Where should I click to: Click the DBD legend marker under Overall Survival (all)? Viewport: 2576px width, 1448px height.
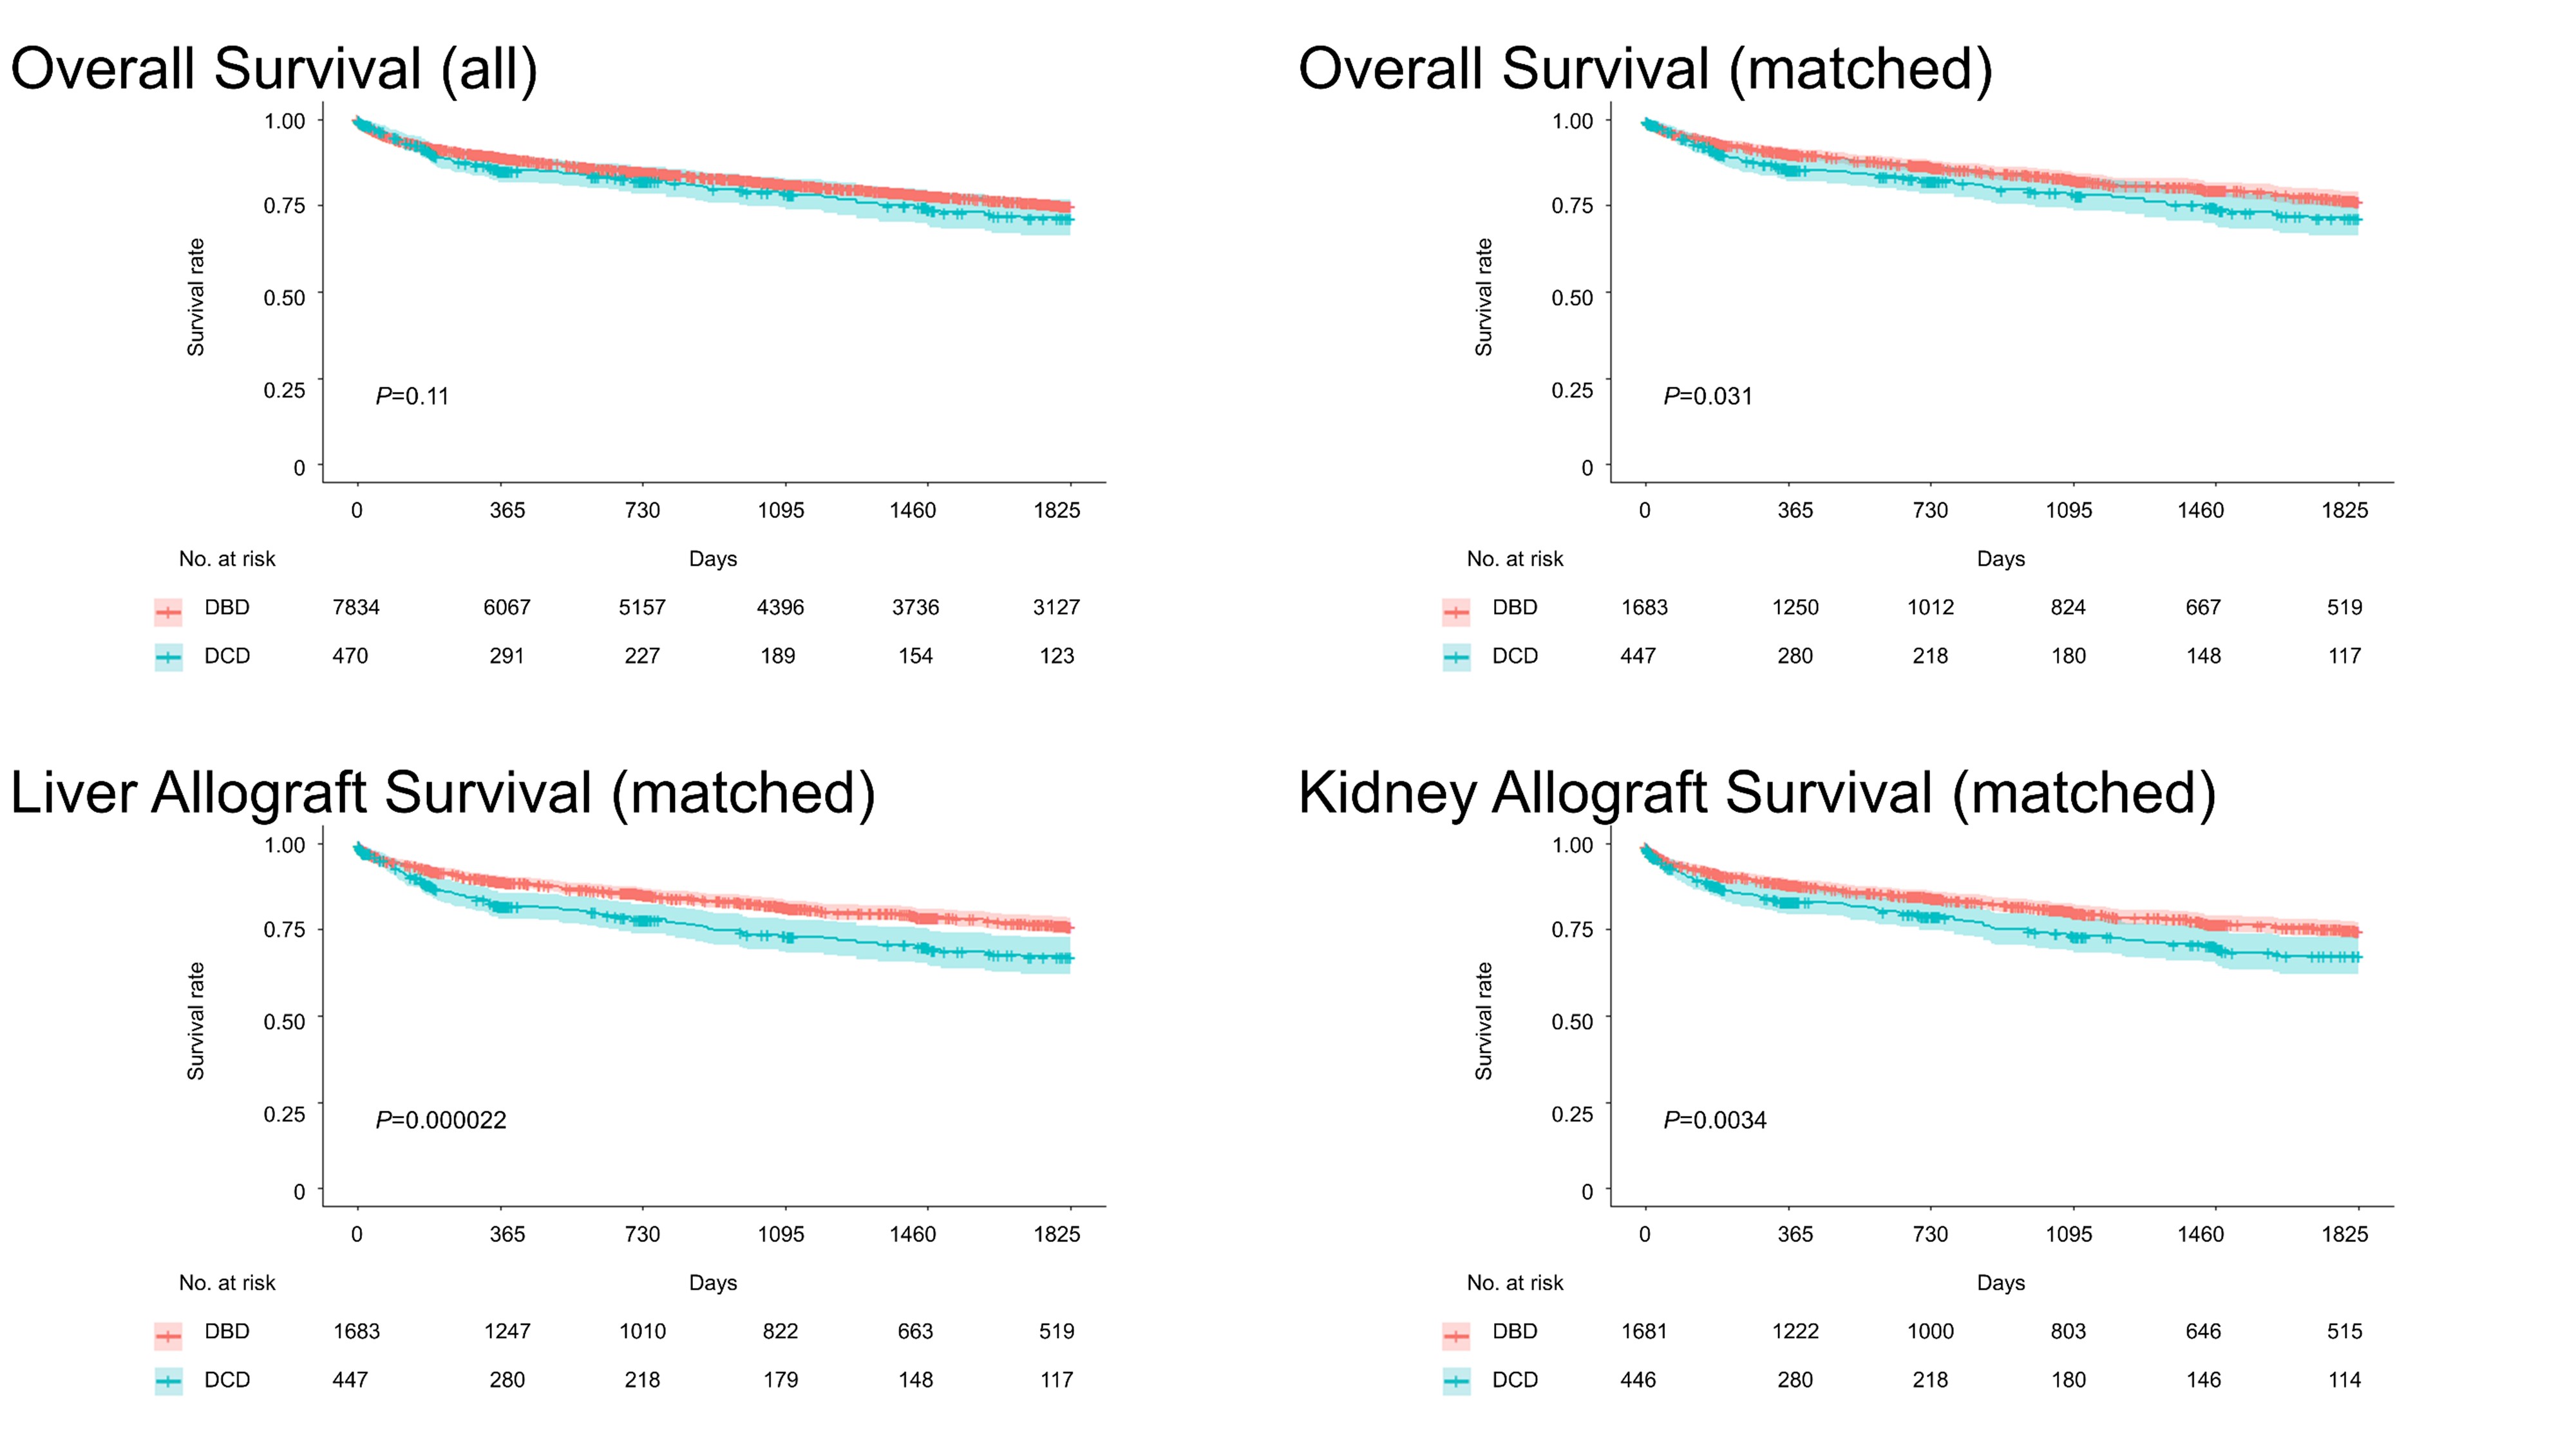coord(168,611)
